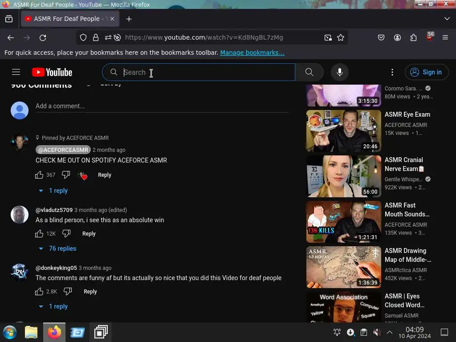Open ASMR Eyes Closed Word Association thumbnail
The width and height of the screenshot is (456, 342).
(x=343, y=307)
